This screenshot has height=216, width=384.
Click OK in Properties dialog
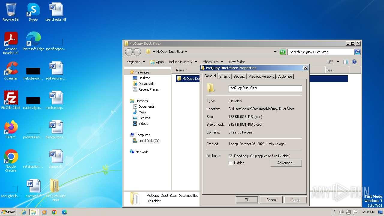[247, 200]
